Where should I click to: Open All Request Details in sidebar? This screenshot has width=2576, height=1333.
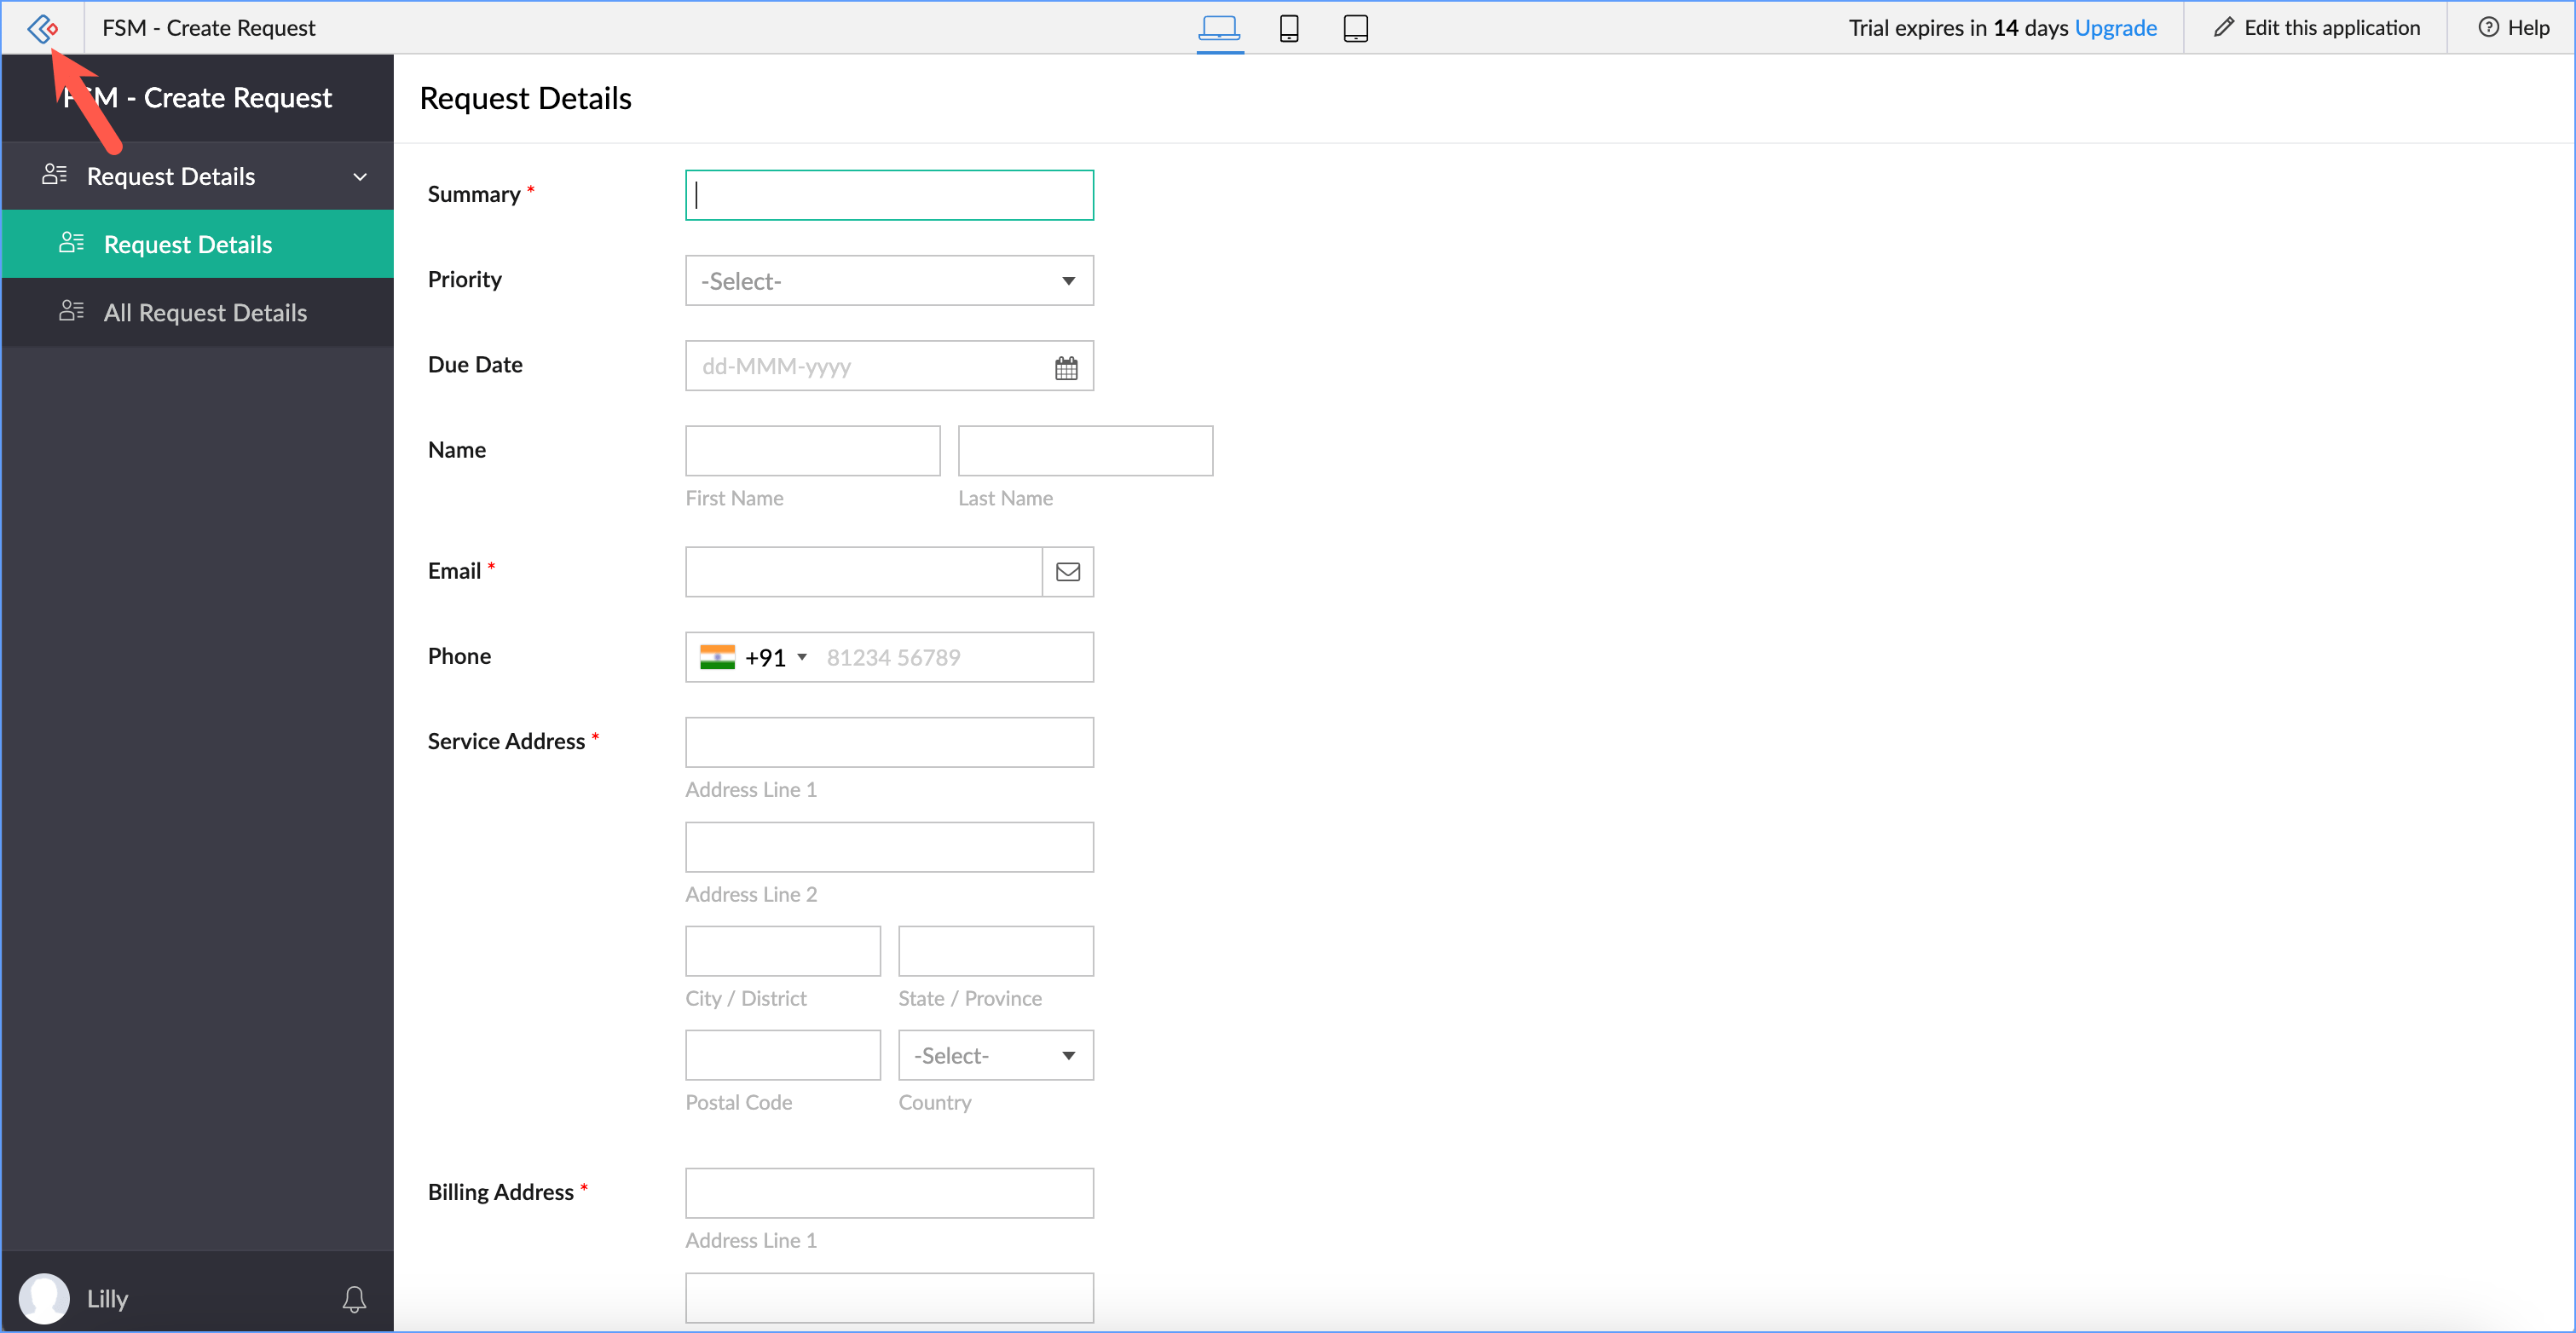point(204,313)
